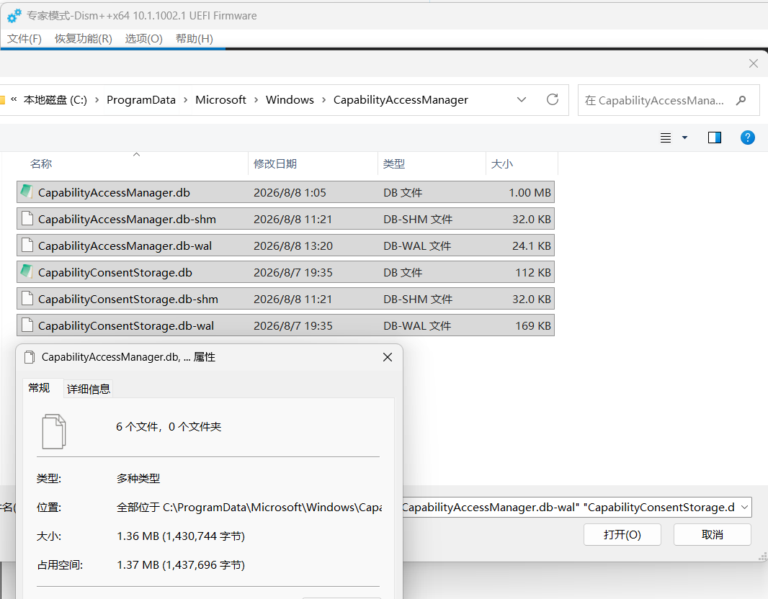Image resolution: width=768 pixels, height=599 pixels.
Task: Select the CapabilityConsentStorage.db file name
Action: coord(115,273)
